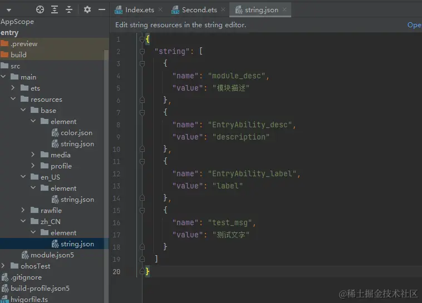Select the src folder

[16, 66]
